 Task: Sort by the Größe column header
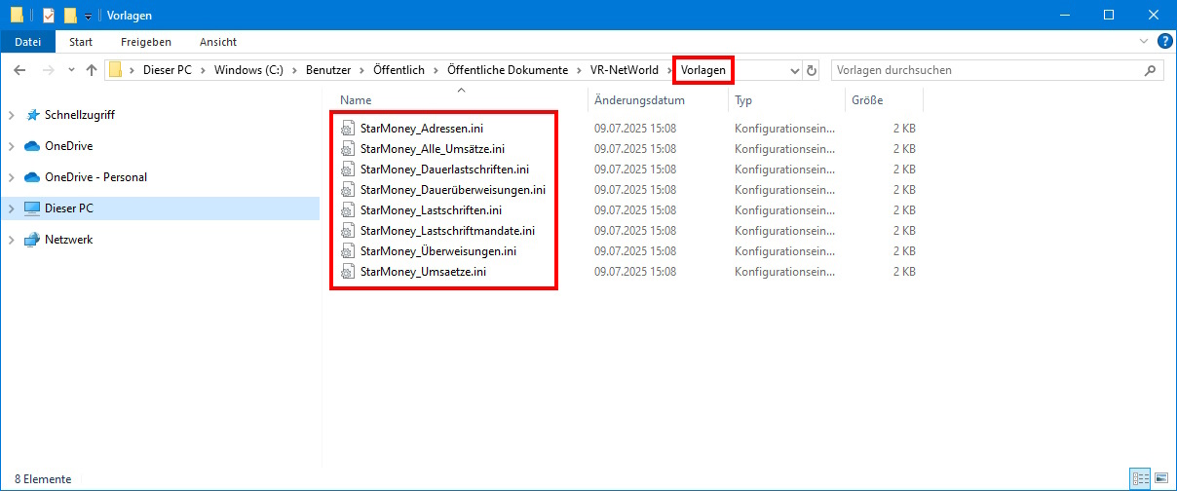pos(884,99)
